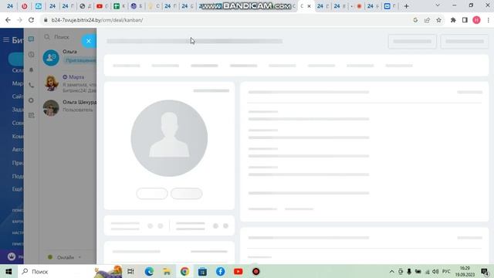
Task: Close the slider panel with round X button
Action: click(89, 41)
